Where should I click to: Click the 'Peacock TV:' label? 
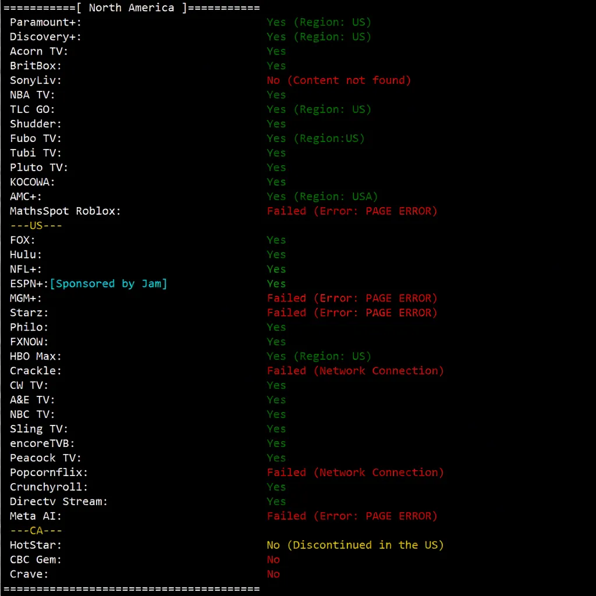pyautogui.click(x=45, y=457)
